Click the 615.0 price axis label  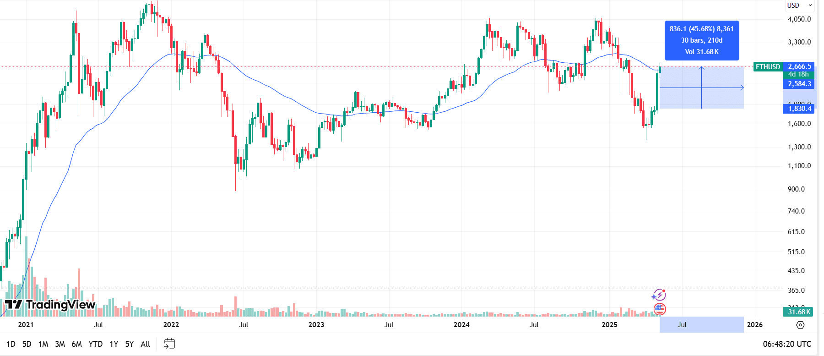(796, 232)
